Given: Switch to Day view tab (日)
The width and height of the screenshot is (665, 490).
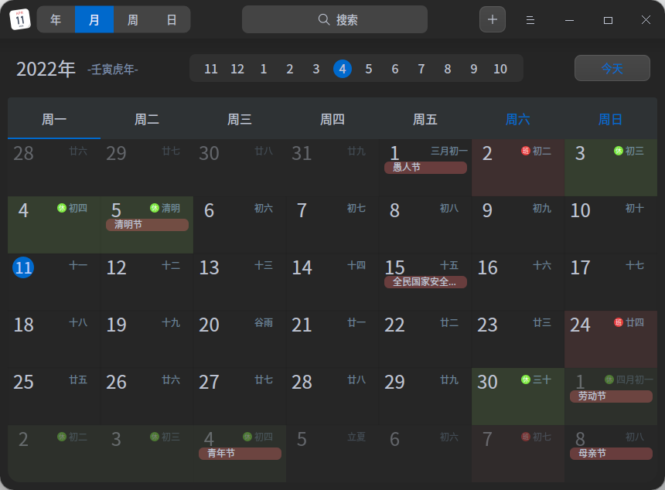Looking at the screenshot, I should pos(172,19).
